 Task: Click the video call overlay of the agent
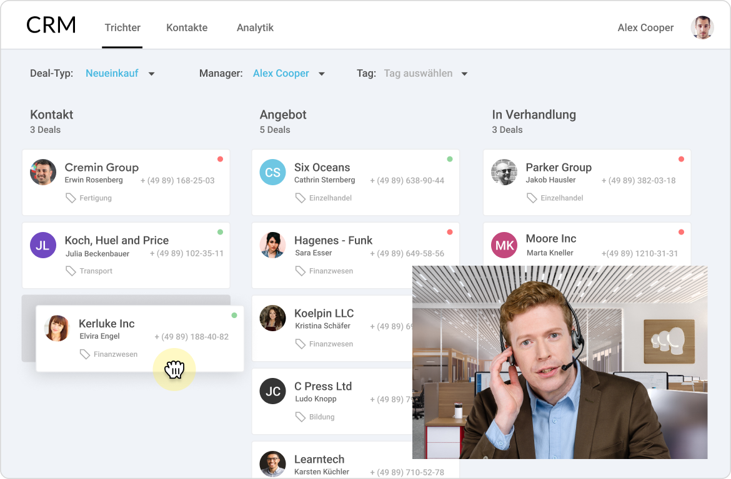point(560,362)
